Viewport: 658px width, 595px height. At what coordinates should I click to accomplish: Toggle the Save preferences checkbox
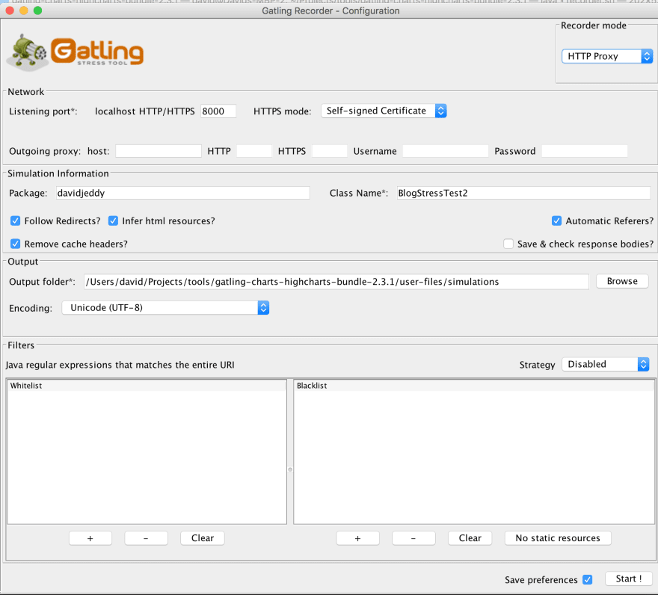588,579
